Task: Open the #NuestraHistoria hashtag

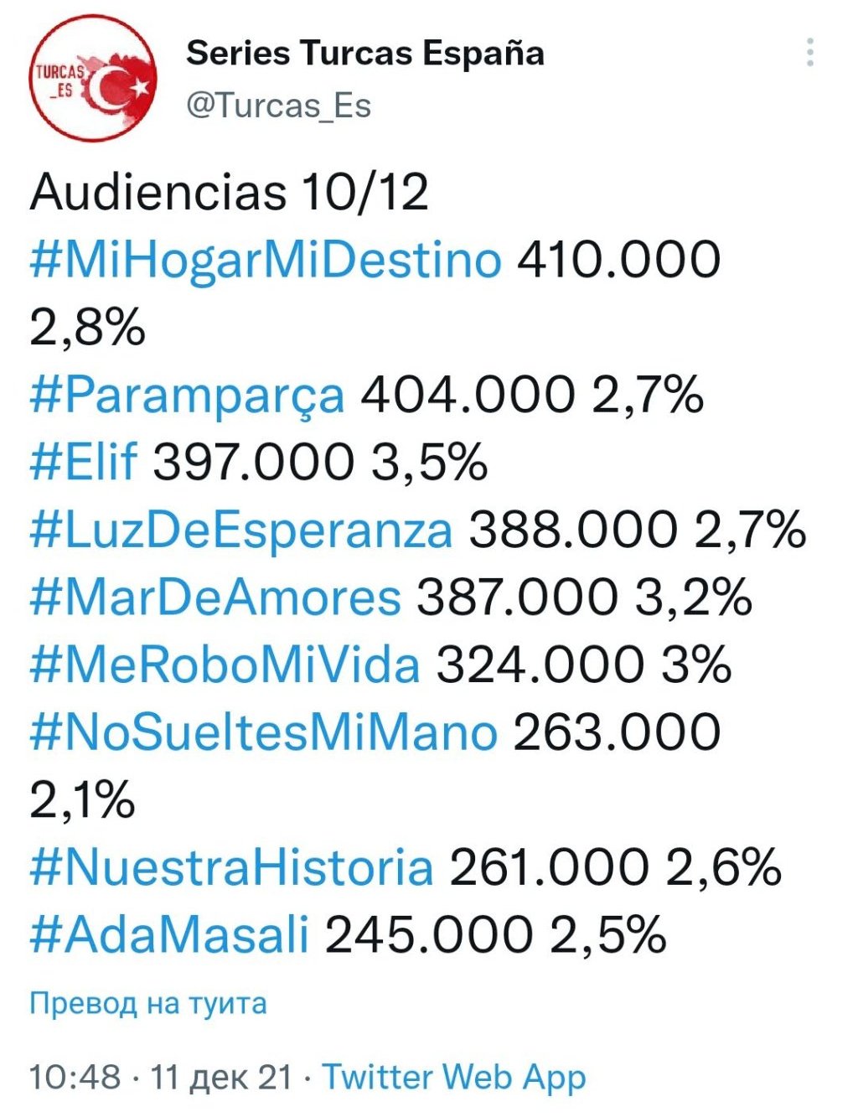Action: click(x=231, y=867)
